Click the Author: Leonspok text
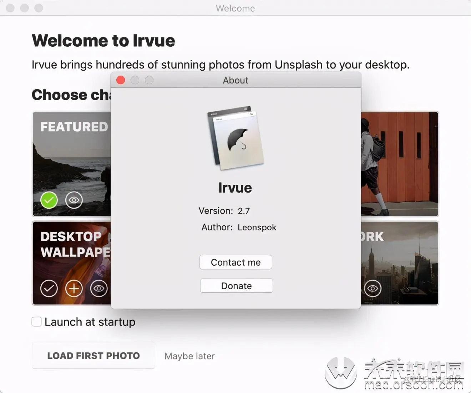 (239, 227)
